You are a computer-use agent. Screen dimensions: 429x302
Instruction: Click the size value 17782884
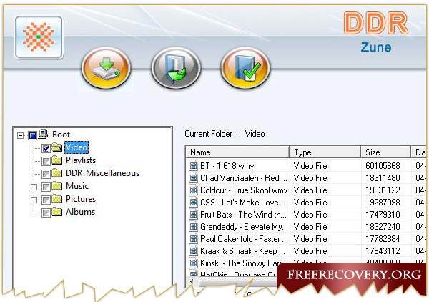coord(383,239)
